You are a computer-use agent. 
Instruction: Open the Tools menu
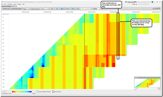click(5, 4)
